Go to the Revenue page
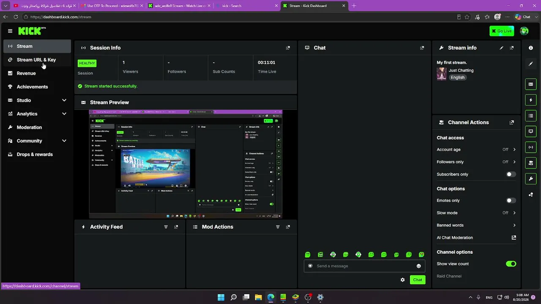Viewport: 541px width, 304px height. (37, 73)
